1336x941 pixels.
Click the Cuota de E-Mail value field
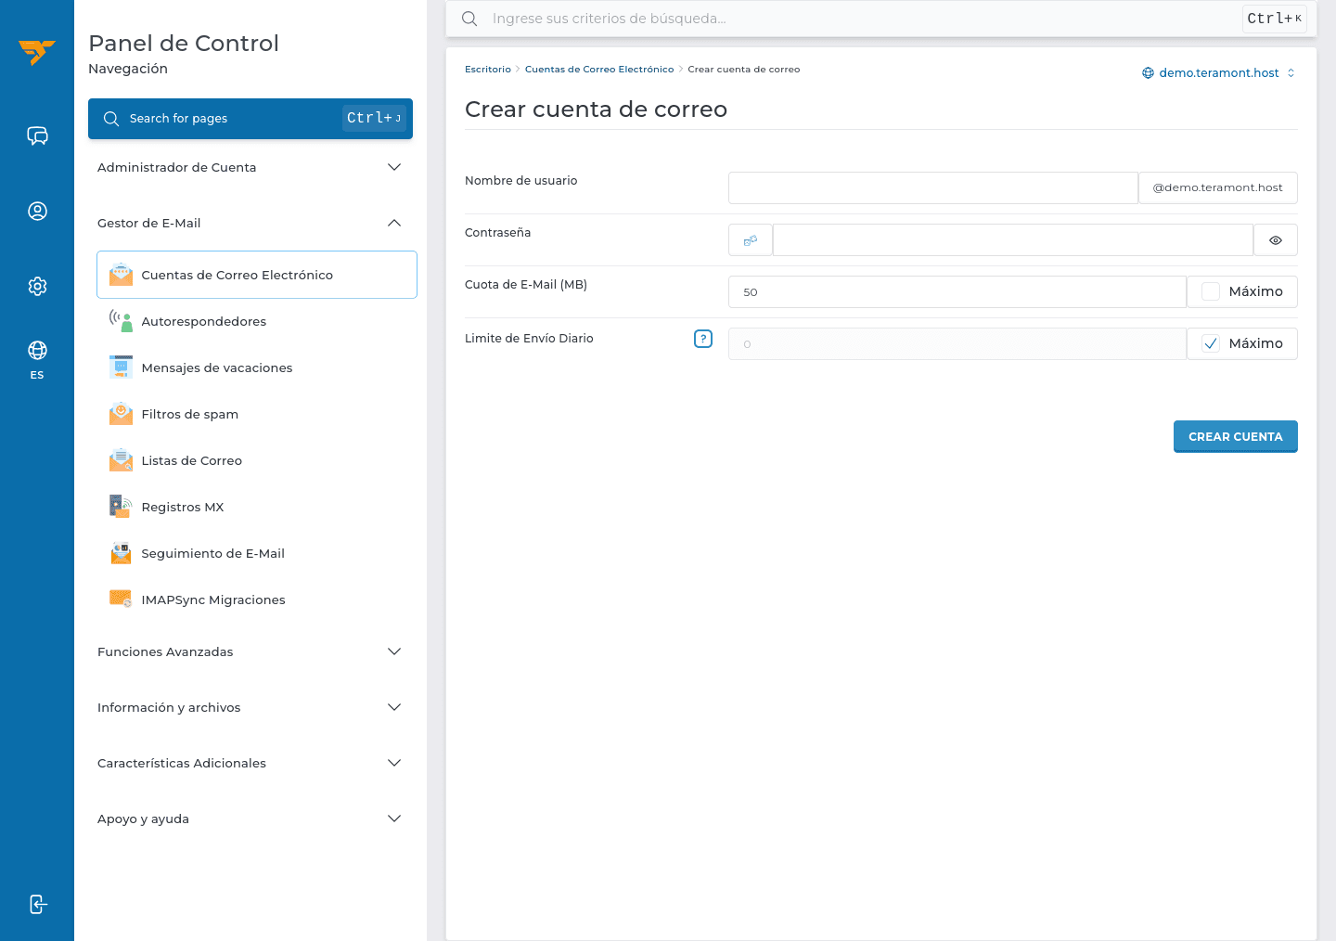[957, 291]
